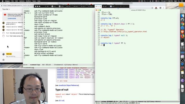Click "delete-other-windows" in command log
The image size is (185, 104).
pyautogui.click(x=44, y=53)
